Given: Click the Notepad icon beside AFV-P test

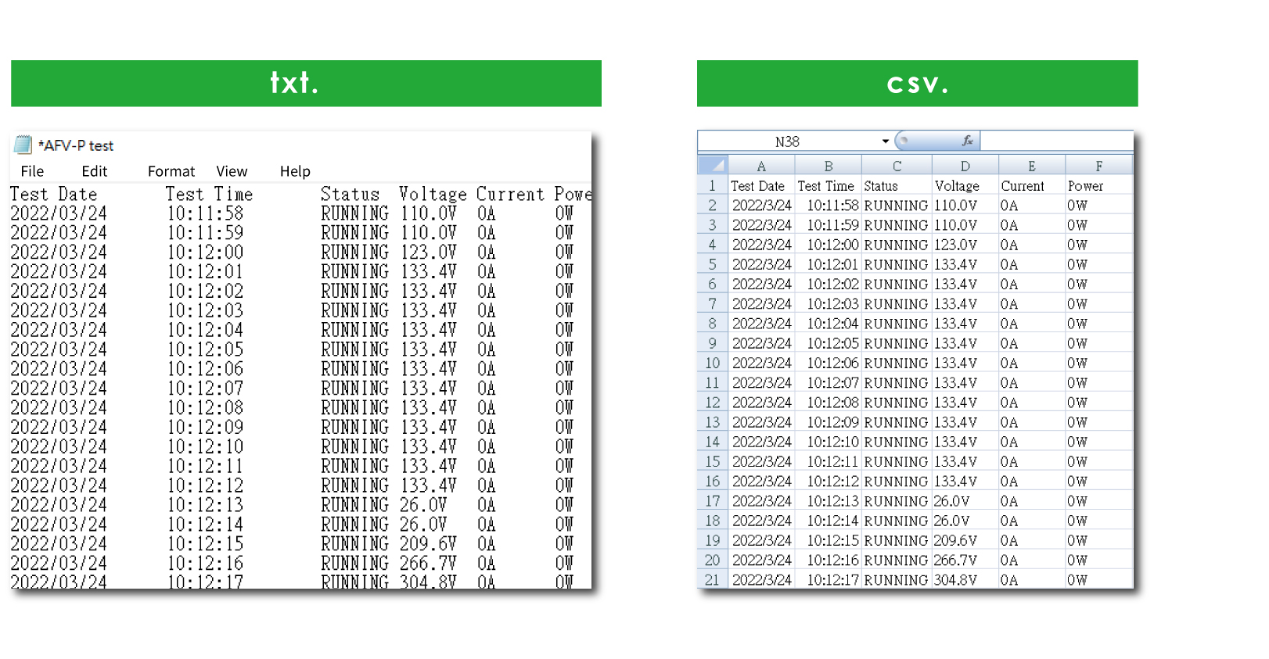Looking at the screenshot, I should [23, 145].
